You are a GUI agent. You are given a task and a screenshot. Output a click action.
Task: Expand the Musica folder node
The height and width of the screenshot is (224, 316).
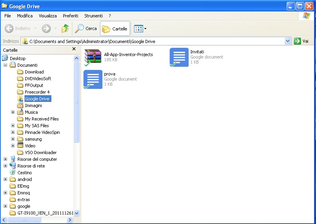pyautogui.click(x=13, y=112)
